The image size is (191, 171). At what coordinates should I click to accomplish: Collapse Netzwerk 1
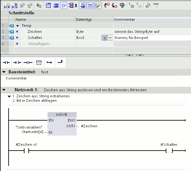pos(4,90)
